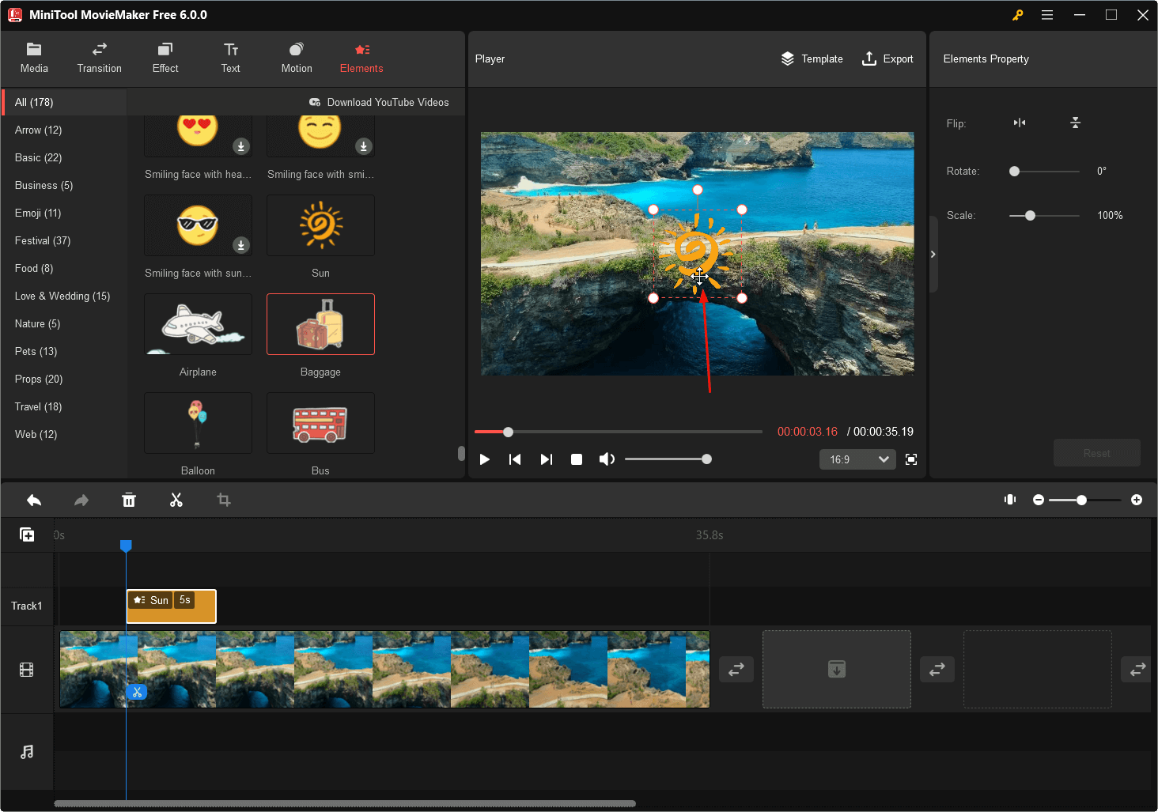1158x812 pixels.
Task: Collapse the Elements Property panel
Action: pyautogui.click(x=933, y=255)
